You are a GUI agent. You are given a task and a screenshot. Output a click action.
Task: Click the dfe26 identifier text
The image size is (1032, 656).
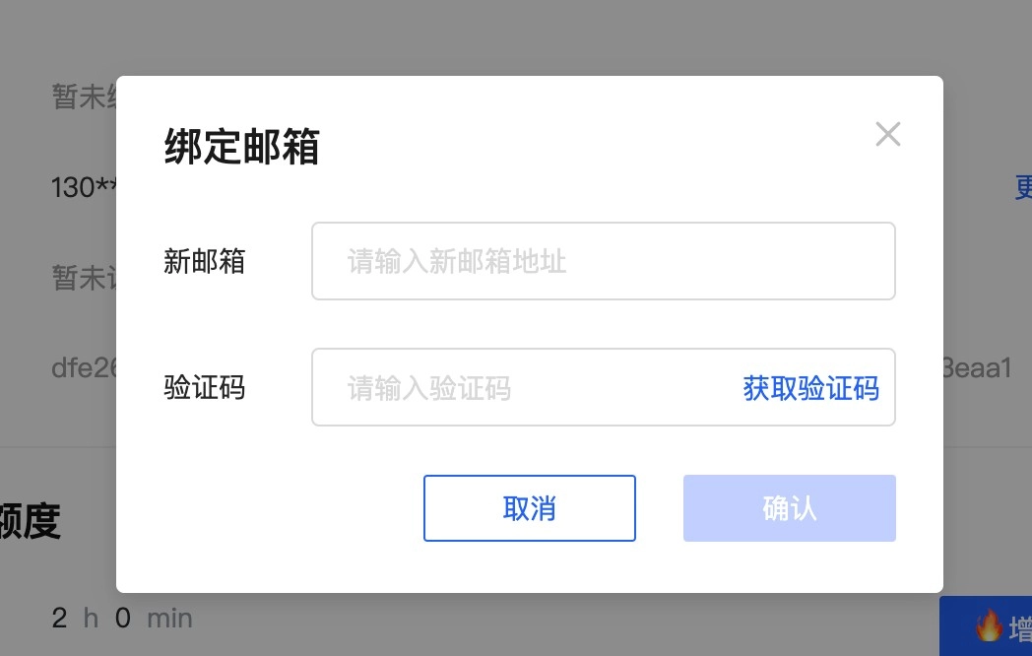tap(85, 368)
